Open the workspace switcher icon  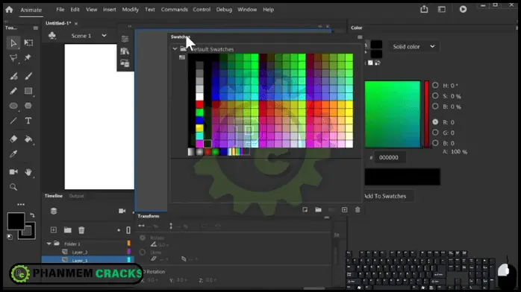click(x=442, y=9)
